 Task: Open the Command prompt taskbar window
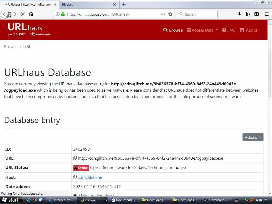coord(216,200)
